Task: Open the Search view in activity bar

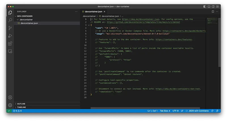Action: click(x=10, y=20)
